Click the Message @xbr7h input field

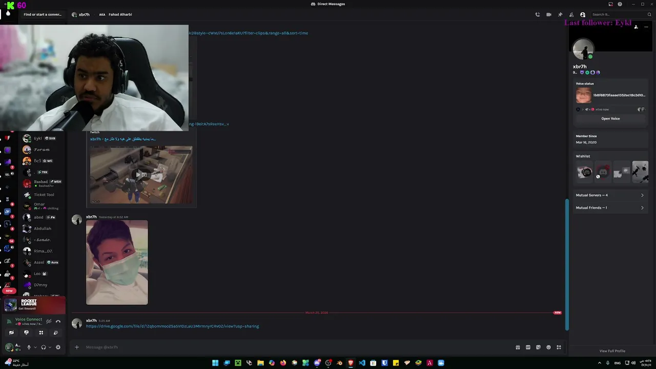tap(297, 347)
